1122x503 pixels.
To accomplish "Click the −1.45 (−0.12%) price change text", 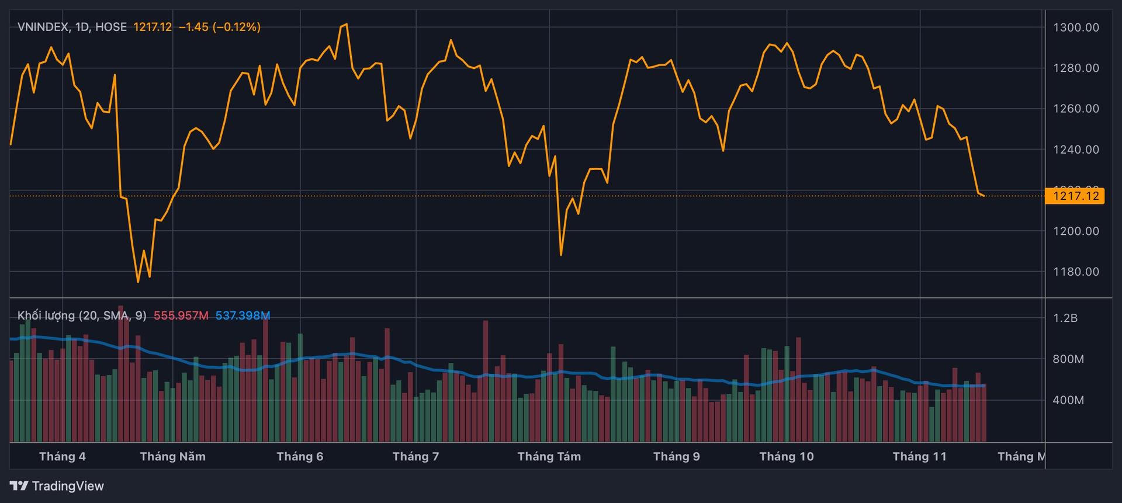I will click(x=219, y=27).
